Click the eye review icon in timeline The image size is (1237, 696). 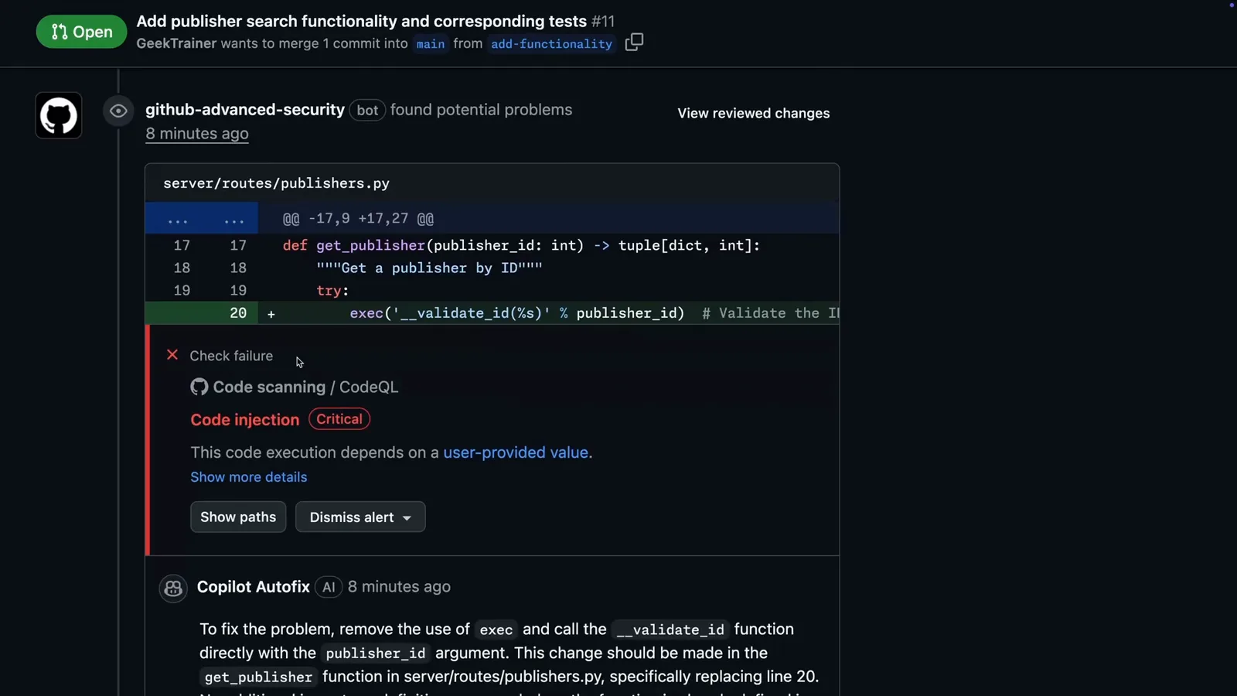118,111
